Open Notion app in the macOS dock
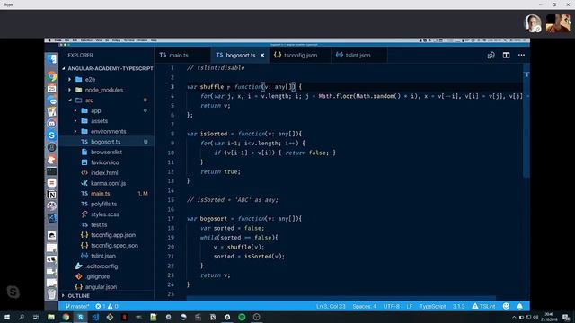Image resolution: width=575 pixels, height=323 pixels. (x=52, y=195)
